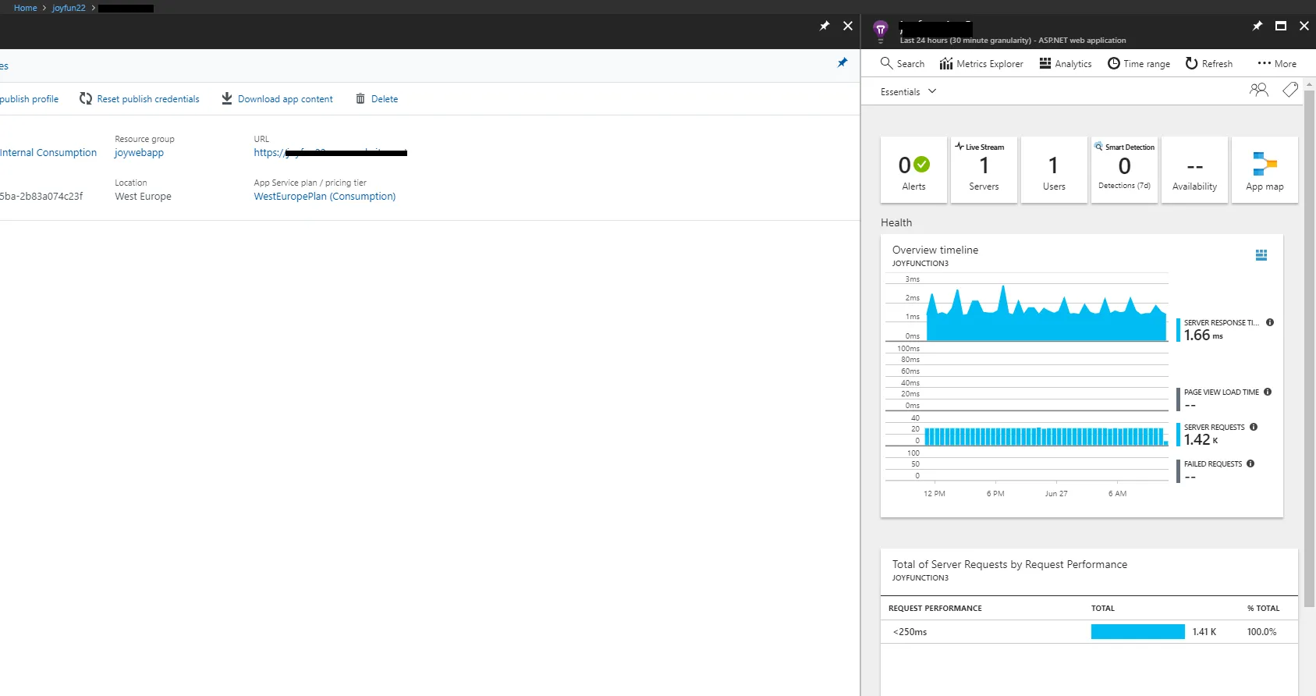Go to joyfun22 in breadcrumb
Image resolution: width=1316 pixels, height=696 pixels.
pos(69,8)
